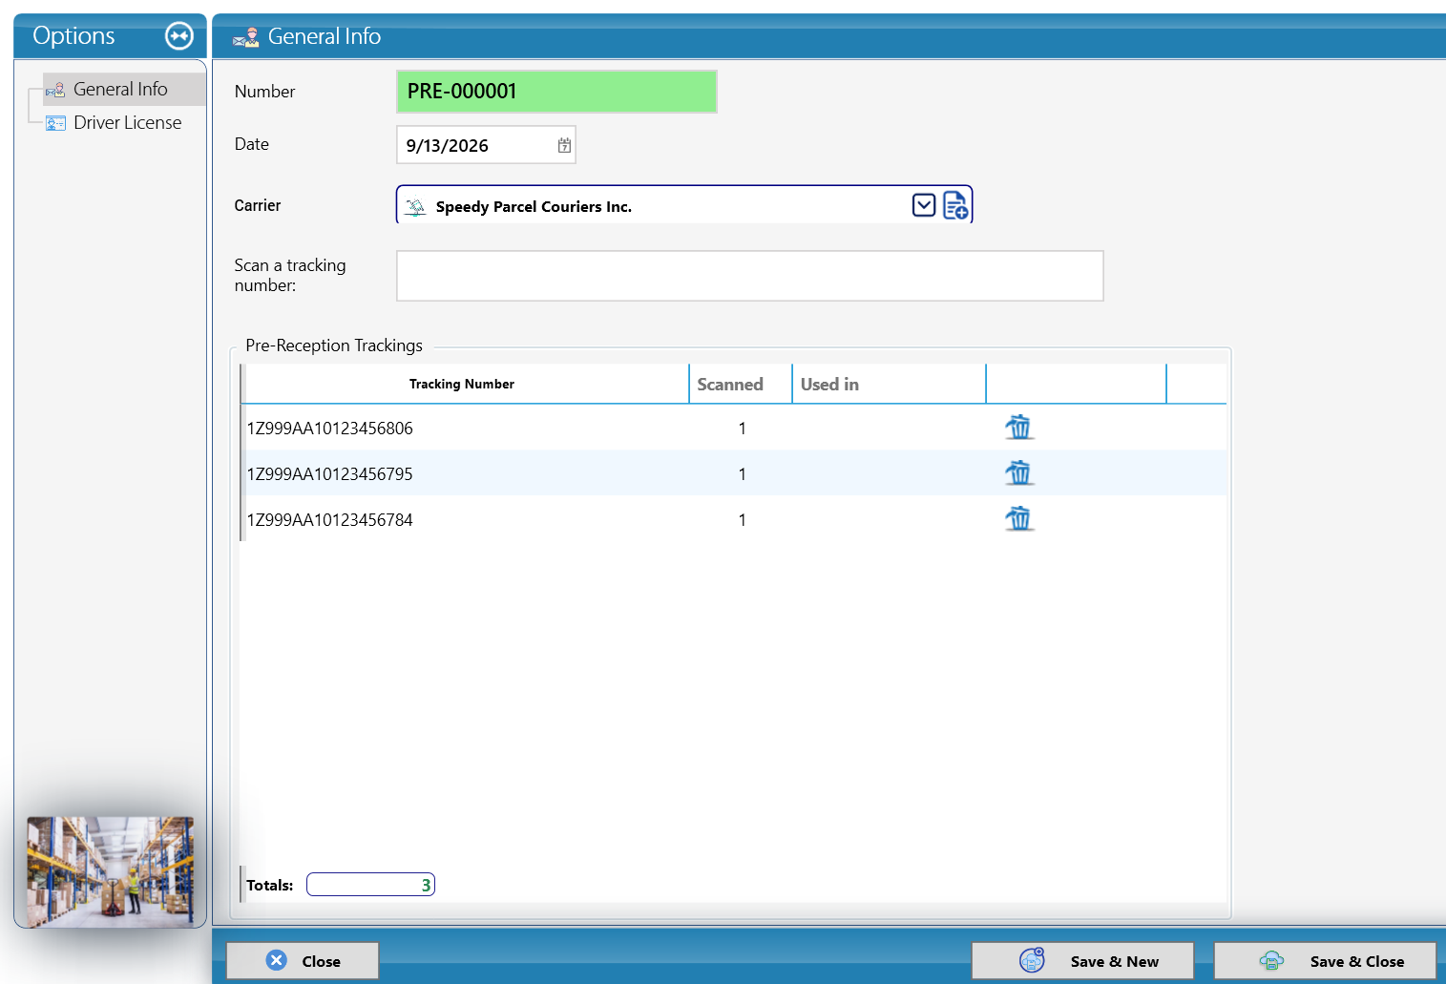Screen dimensions: 1446x984
Task: Click the Used in column header
Action: point(889,384)
